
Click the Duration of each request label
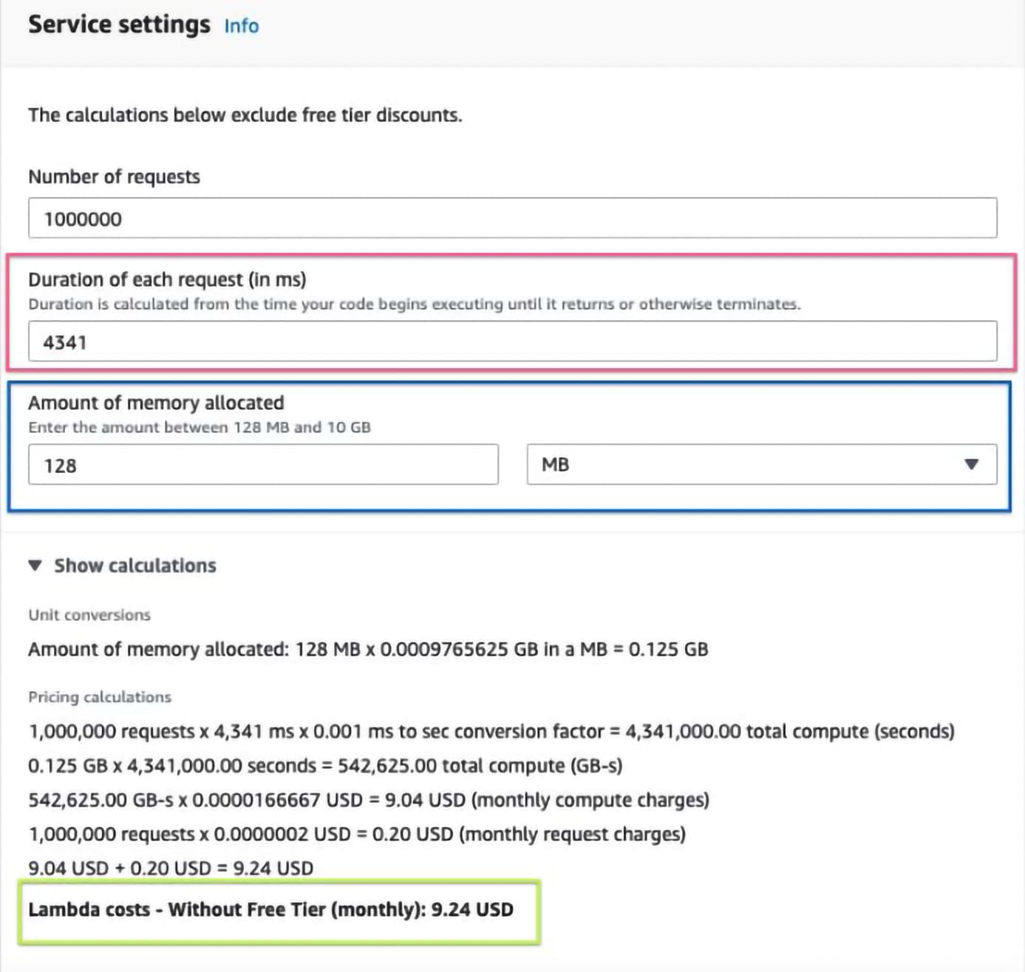coord(167,279)
